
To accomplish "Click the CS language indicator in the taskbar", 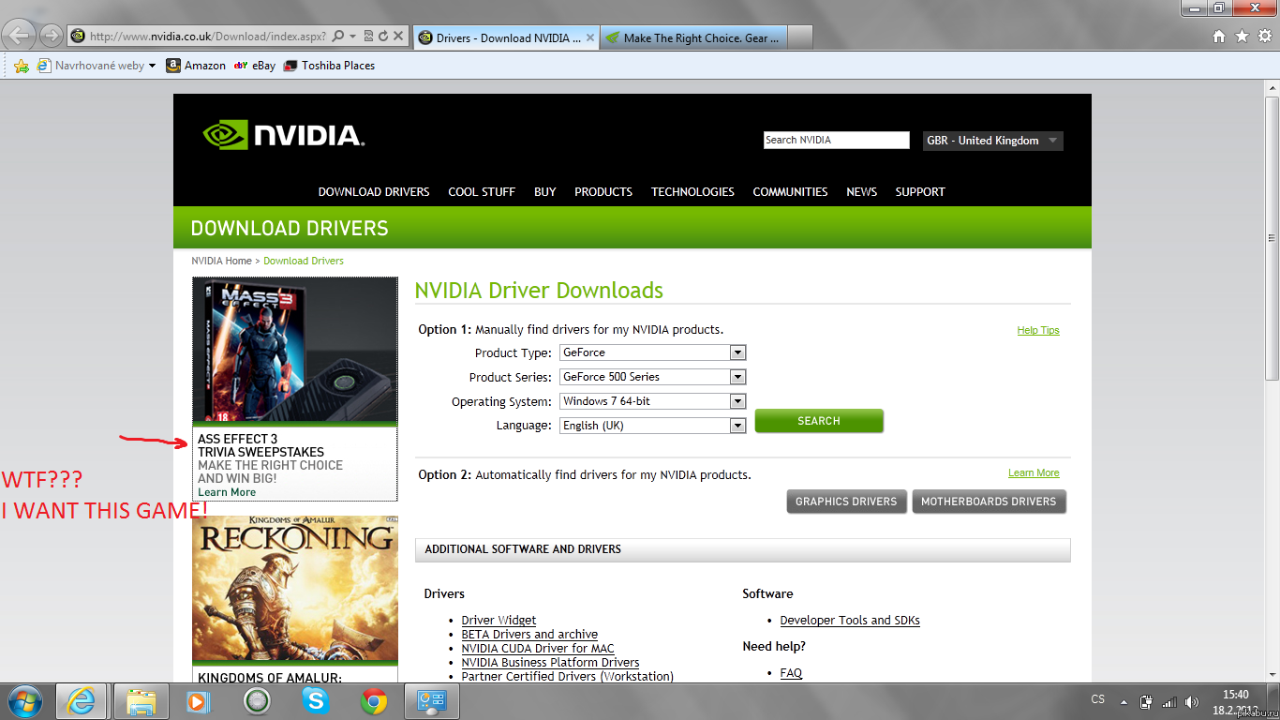I will [x=1098, y=699].
